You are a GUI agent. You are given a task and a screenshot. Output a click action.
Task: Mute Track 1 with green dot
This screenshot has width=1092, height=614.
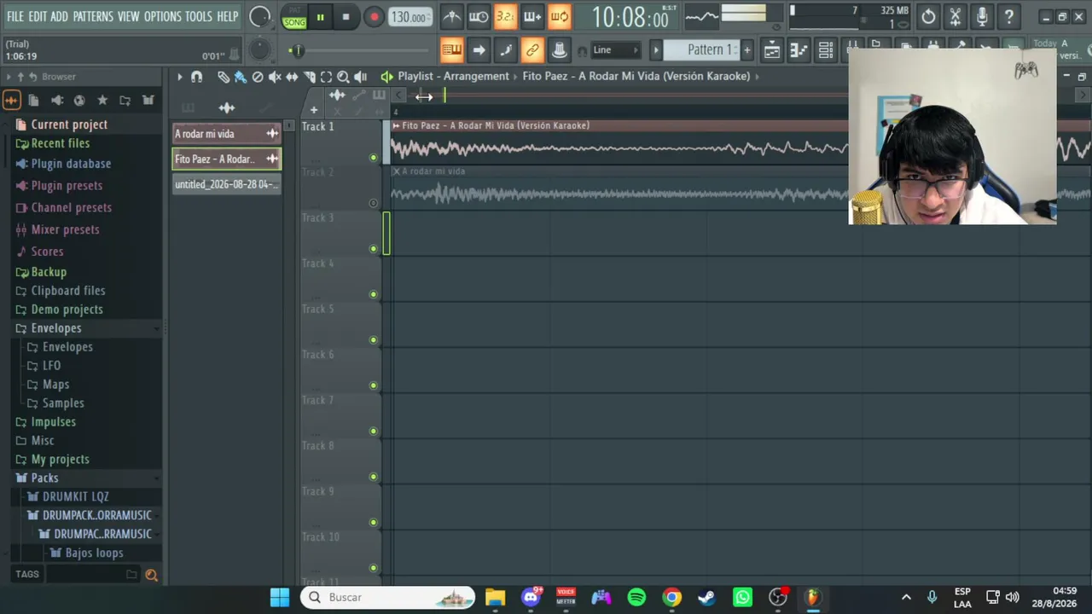(x=373, y=158)
